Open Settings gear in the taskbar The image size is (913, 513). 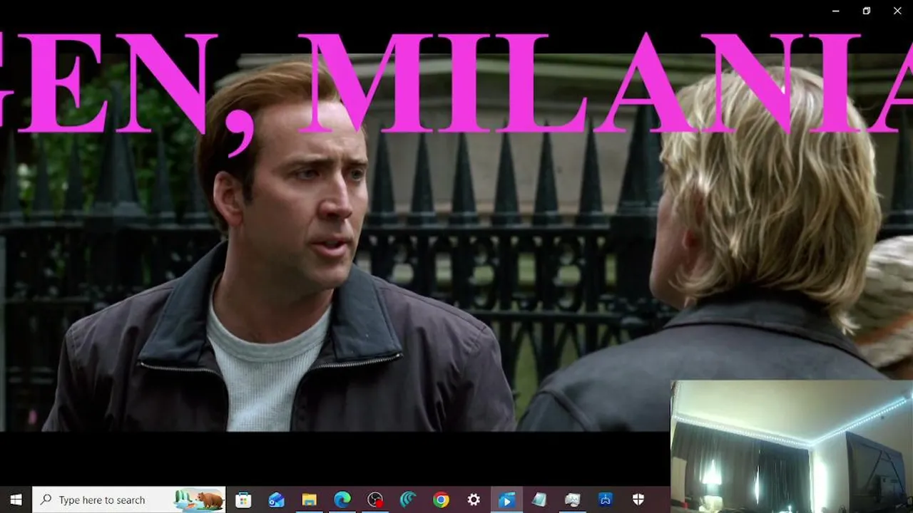pos(474,500)
